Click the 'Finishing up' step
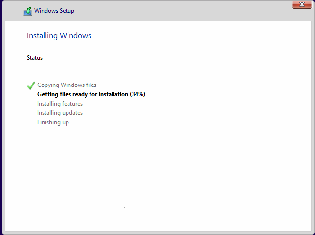 [x=53, y=122]
